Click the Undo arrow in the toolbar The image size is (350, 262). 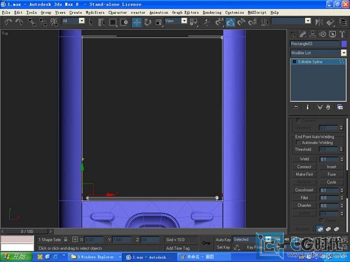coord(9,22)
